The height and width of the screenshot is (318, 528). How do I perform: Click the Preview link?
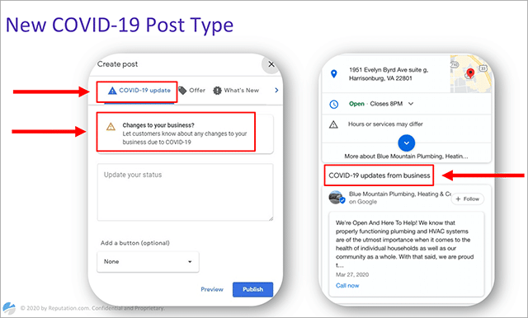coord(212,289)
